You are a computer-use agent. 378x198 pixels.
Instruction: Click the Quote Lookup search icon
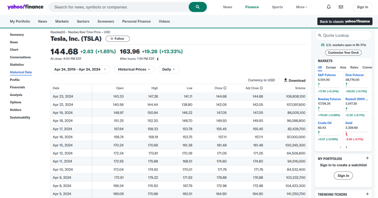(x=320, y=36)
